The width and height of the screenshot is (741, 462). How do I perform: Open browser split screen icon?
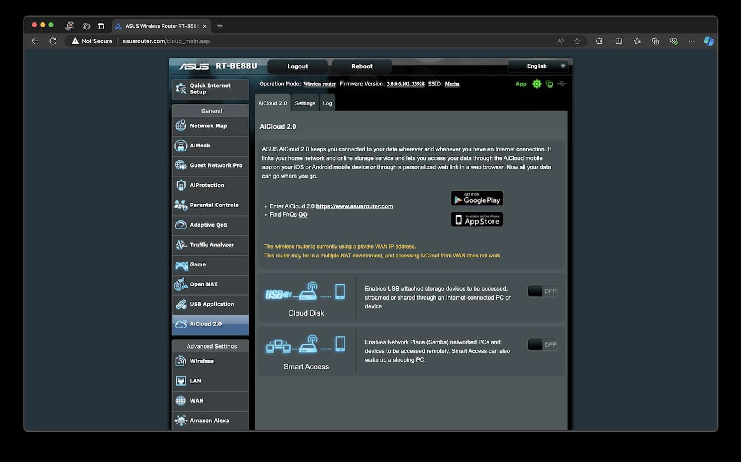[619, 41]
